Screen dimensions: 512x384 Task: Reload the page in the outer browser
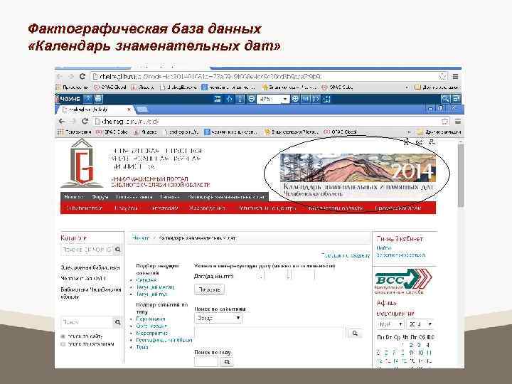pyautogui.click(x=82, y=76)
